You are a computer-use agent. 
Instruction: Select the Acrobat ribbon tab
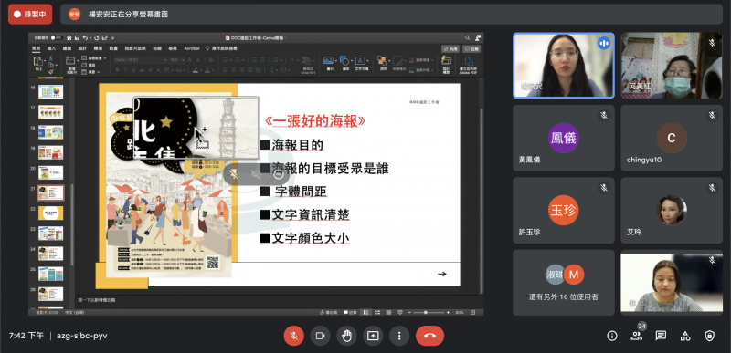[x=192, y=48]
